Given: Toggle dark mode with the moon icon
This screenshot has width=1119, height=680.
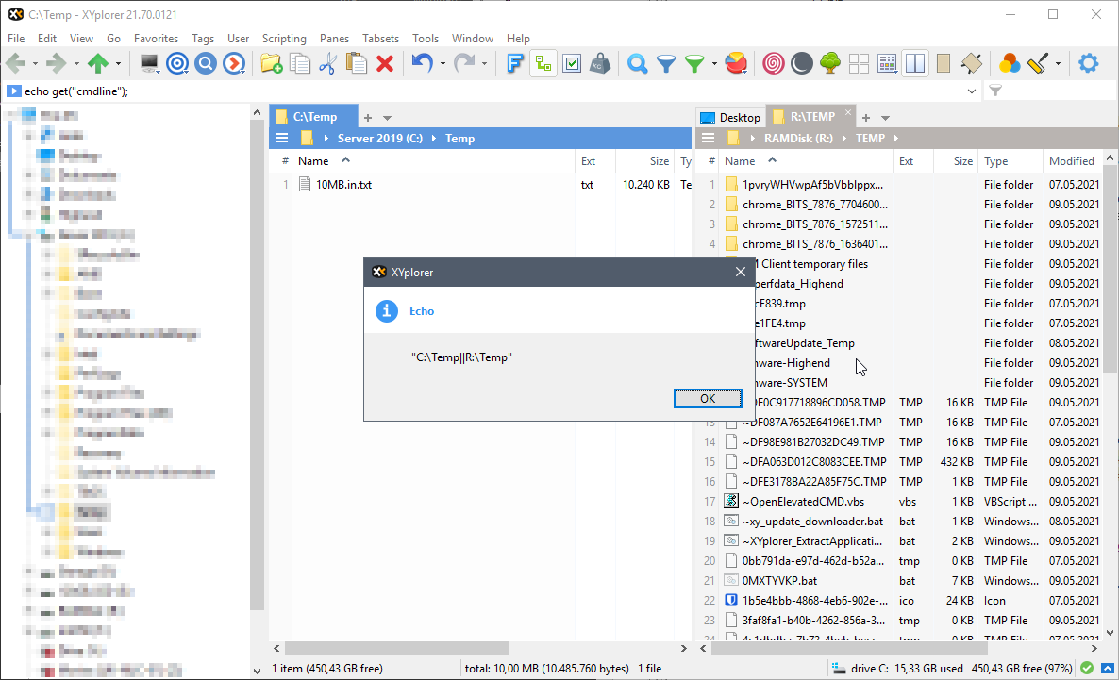Looking at the screenshot, I should 801,63.
